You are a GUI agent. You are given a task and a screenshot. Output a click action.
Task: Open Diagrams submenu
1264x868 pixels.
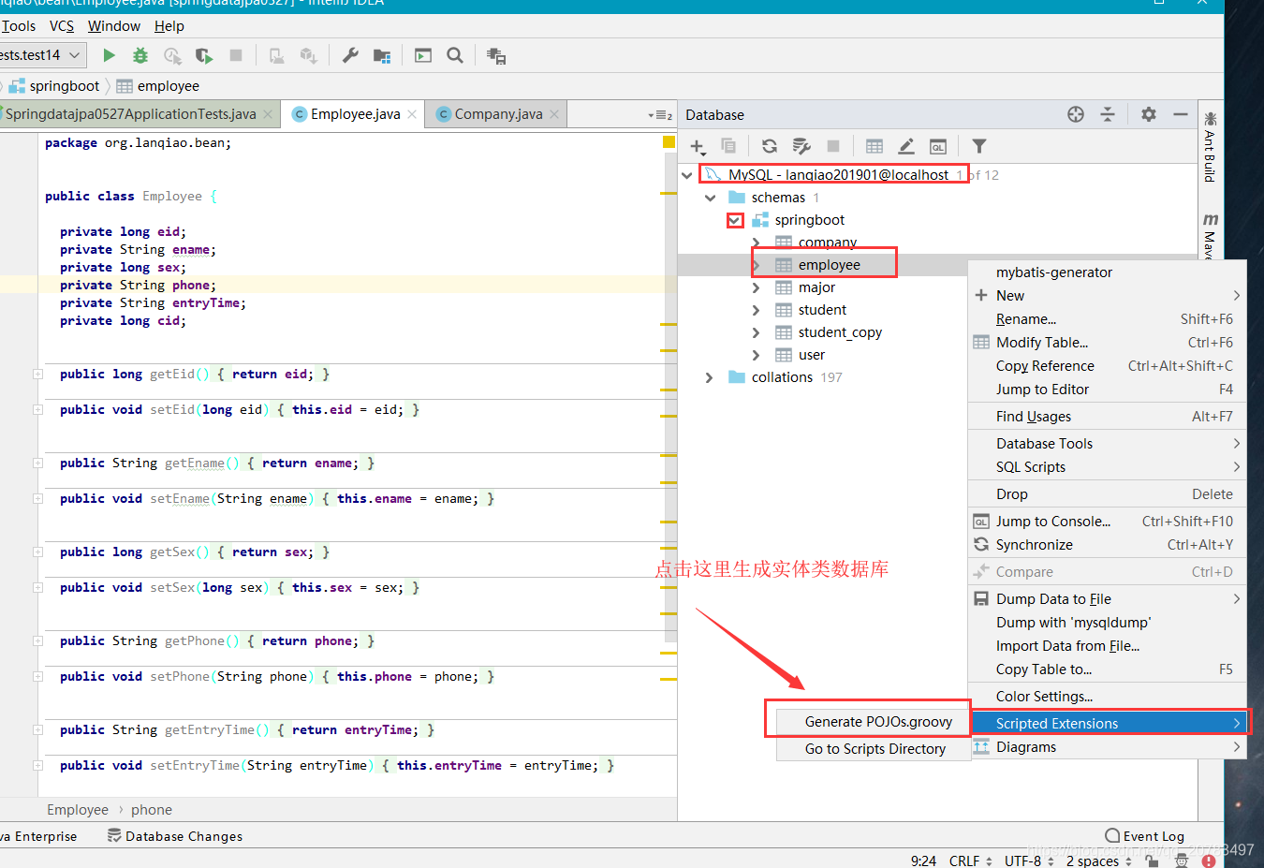[1109, 747]
